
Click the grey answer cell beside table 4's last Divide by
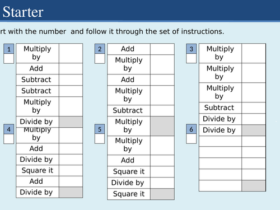pos(71,192)
